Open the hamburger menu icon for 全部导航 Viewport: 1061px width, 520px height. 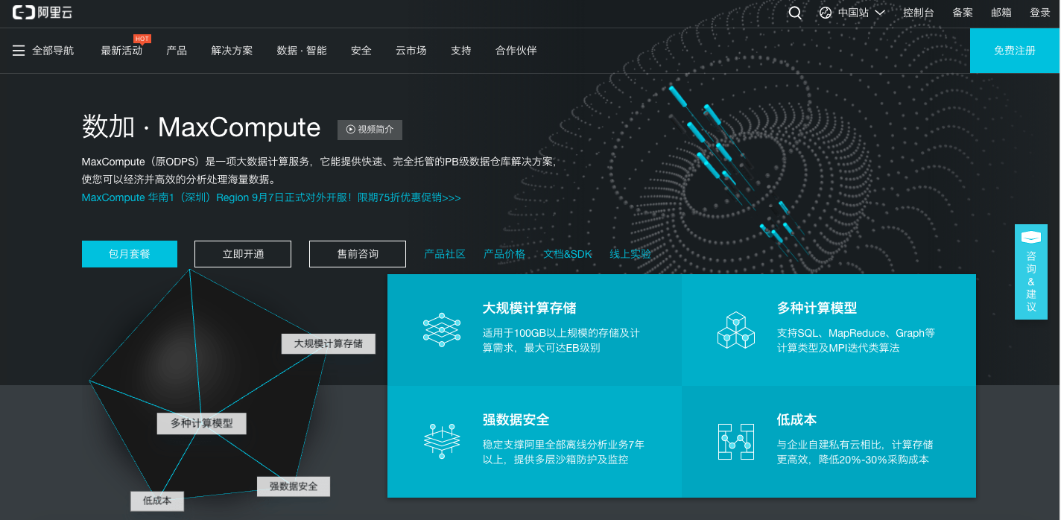tap(19, 51)
